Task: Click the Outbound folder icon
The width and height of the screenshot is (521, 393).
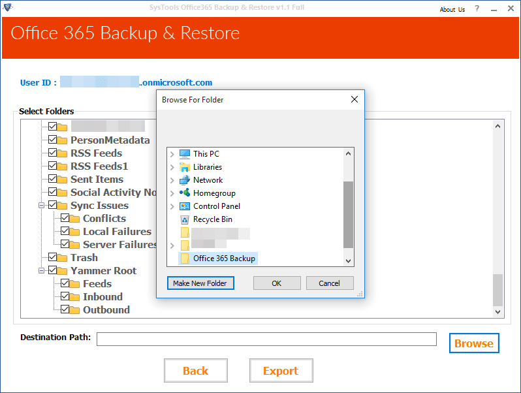Action: point(74,310)
